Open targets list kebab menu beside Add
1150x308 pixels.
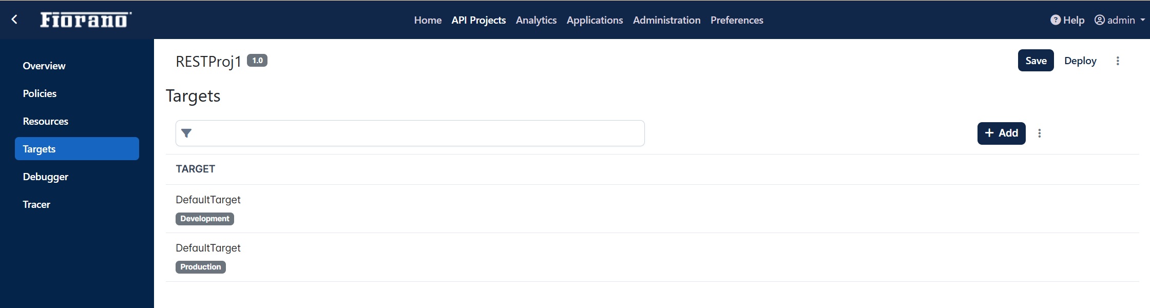click(x=1040, y=133)
